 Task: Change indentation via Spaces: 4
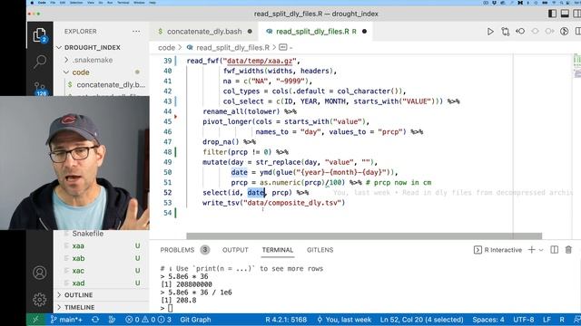[x=488, y=320]
